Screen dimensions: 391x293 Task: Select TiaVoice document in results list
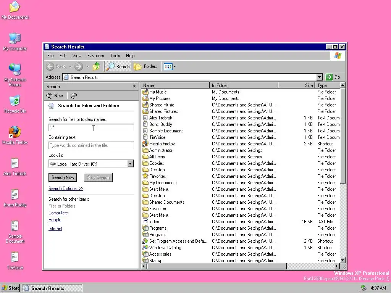157,137
